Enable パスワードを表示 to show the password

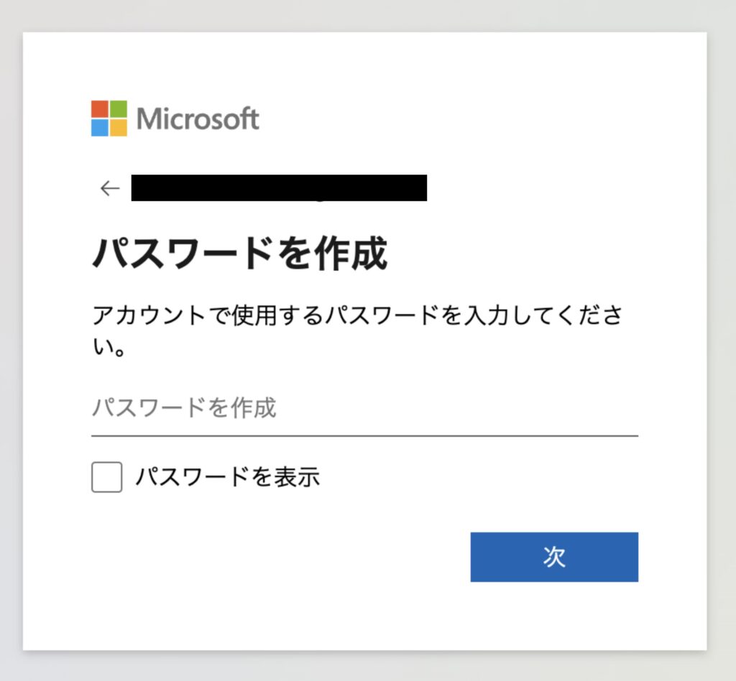click(x=105, y=476)
